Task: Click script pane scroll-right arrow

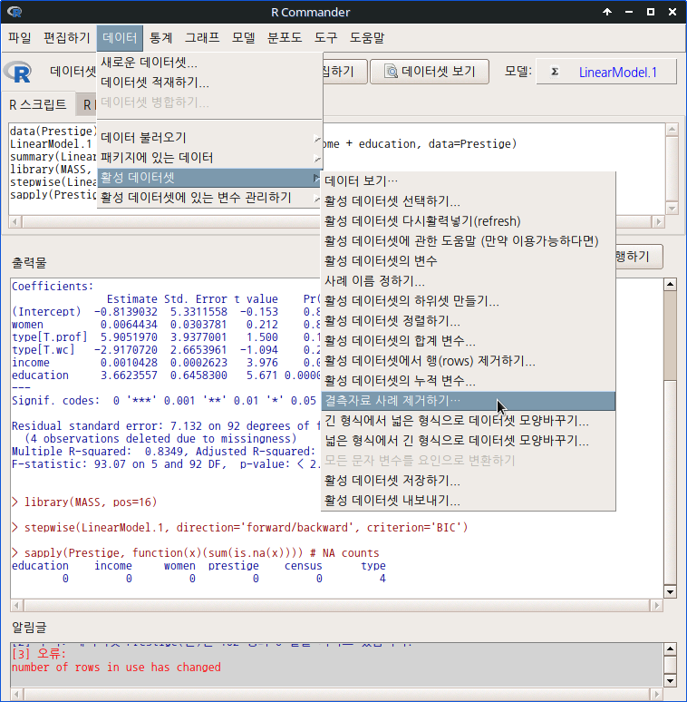Action: tap(658, 221)
